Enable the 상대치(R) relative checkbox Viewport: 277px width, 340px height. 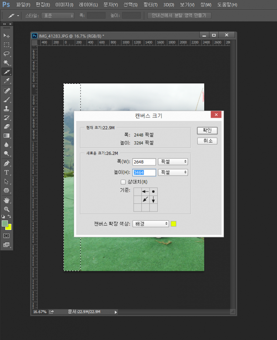click(x=123, y=182)
